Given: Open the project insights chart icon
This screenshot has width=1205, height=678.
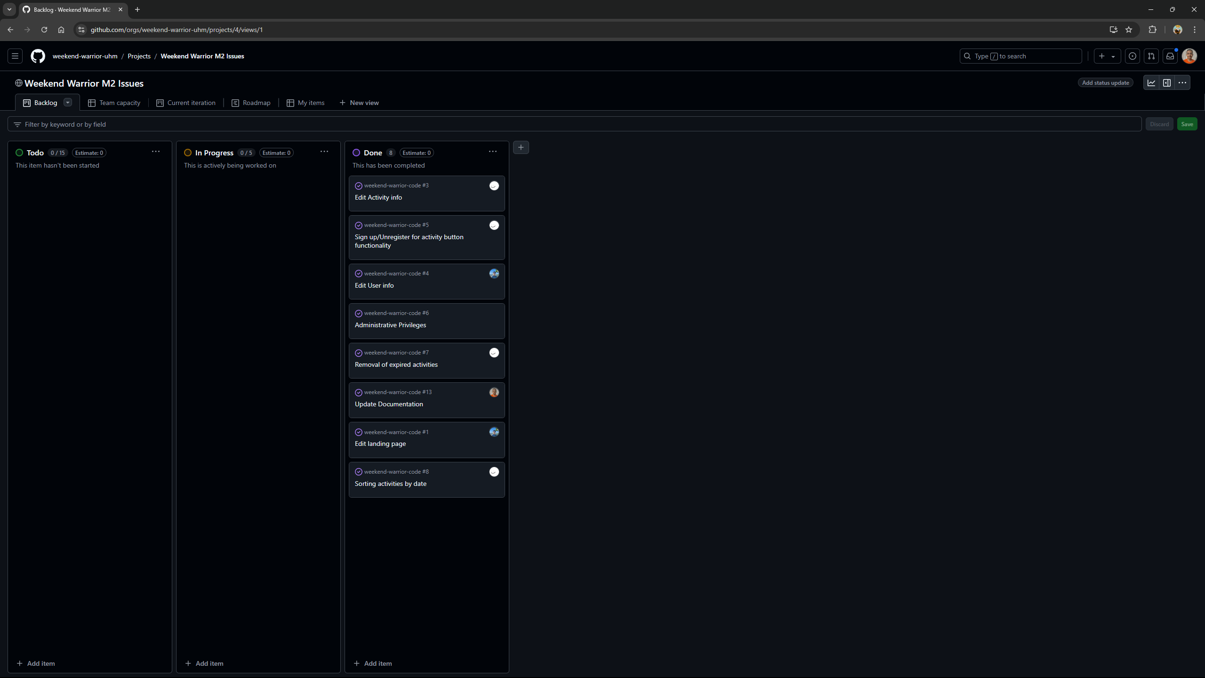Looking at the screenshot, I should click(1151, 82).
